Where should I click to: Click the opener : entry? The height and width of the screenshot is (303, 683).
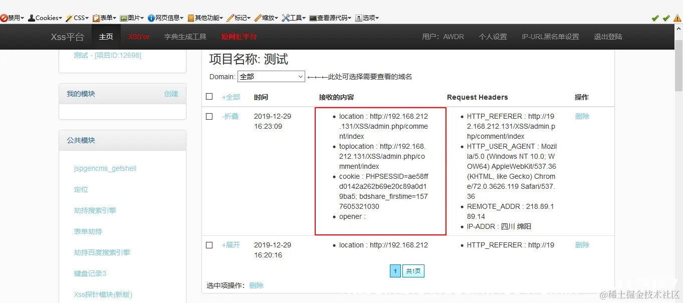click(352, 216)
